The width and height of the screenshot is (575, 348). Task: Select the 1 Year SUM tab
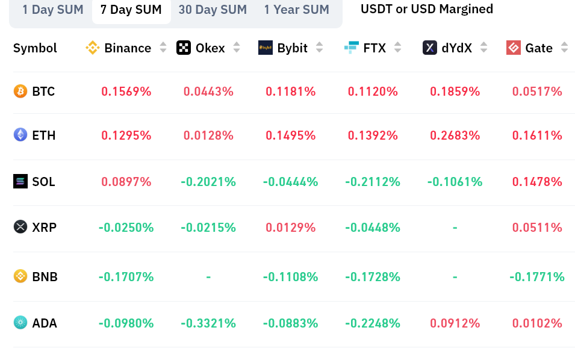pyautogui.click(x=297, y=10)
